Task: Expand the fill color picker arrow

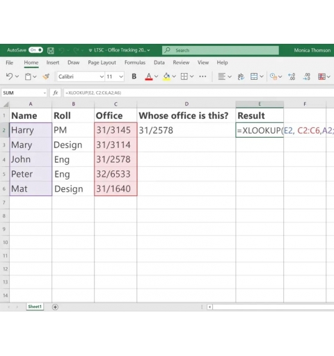Action: pyautogui.click(x=174, y=76)
